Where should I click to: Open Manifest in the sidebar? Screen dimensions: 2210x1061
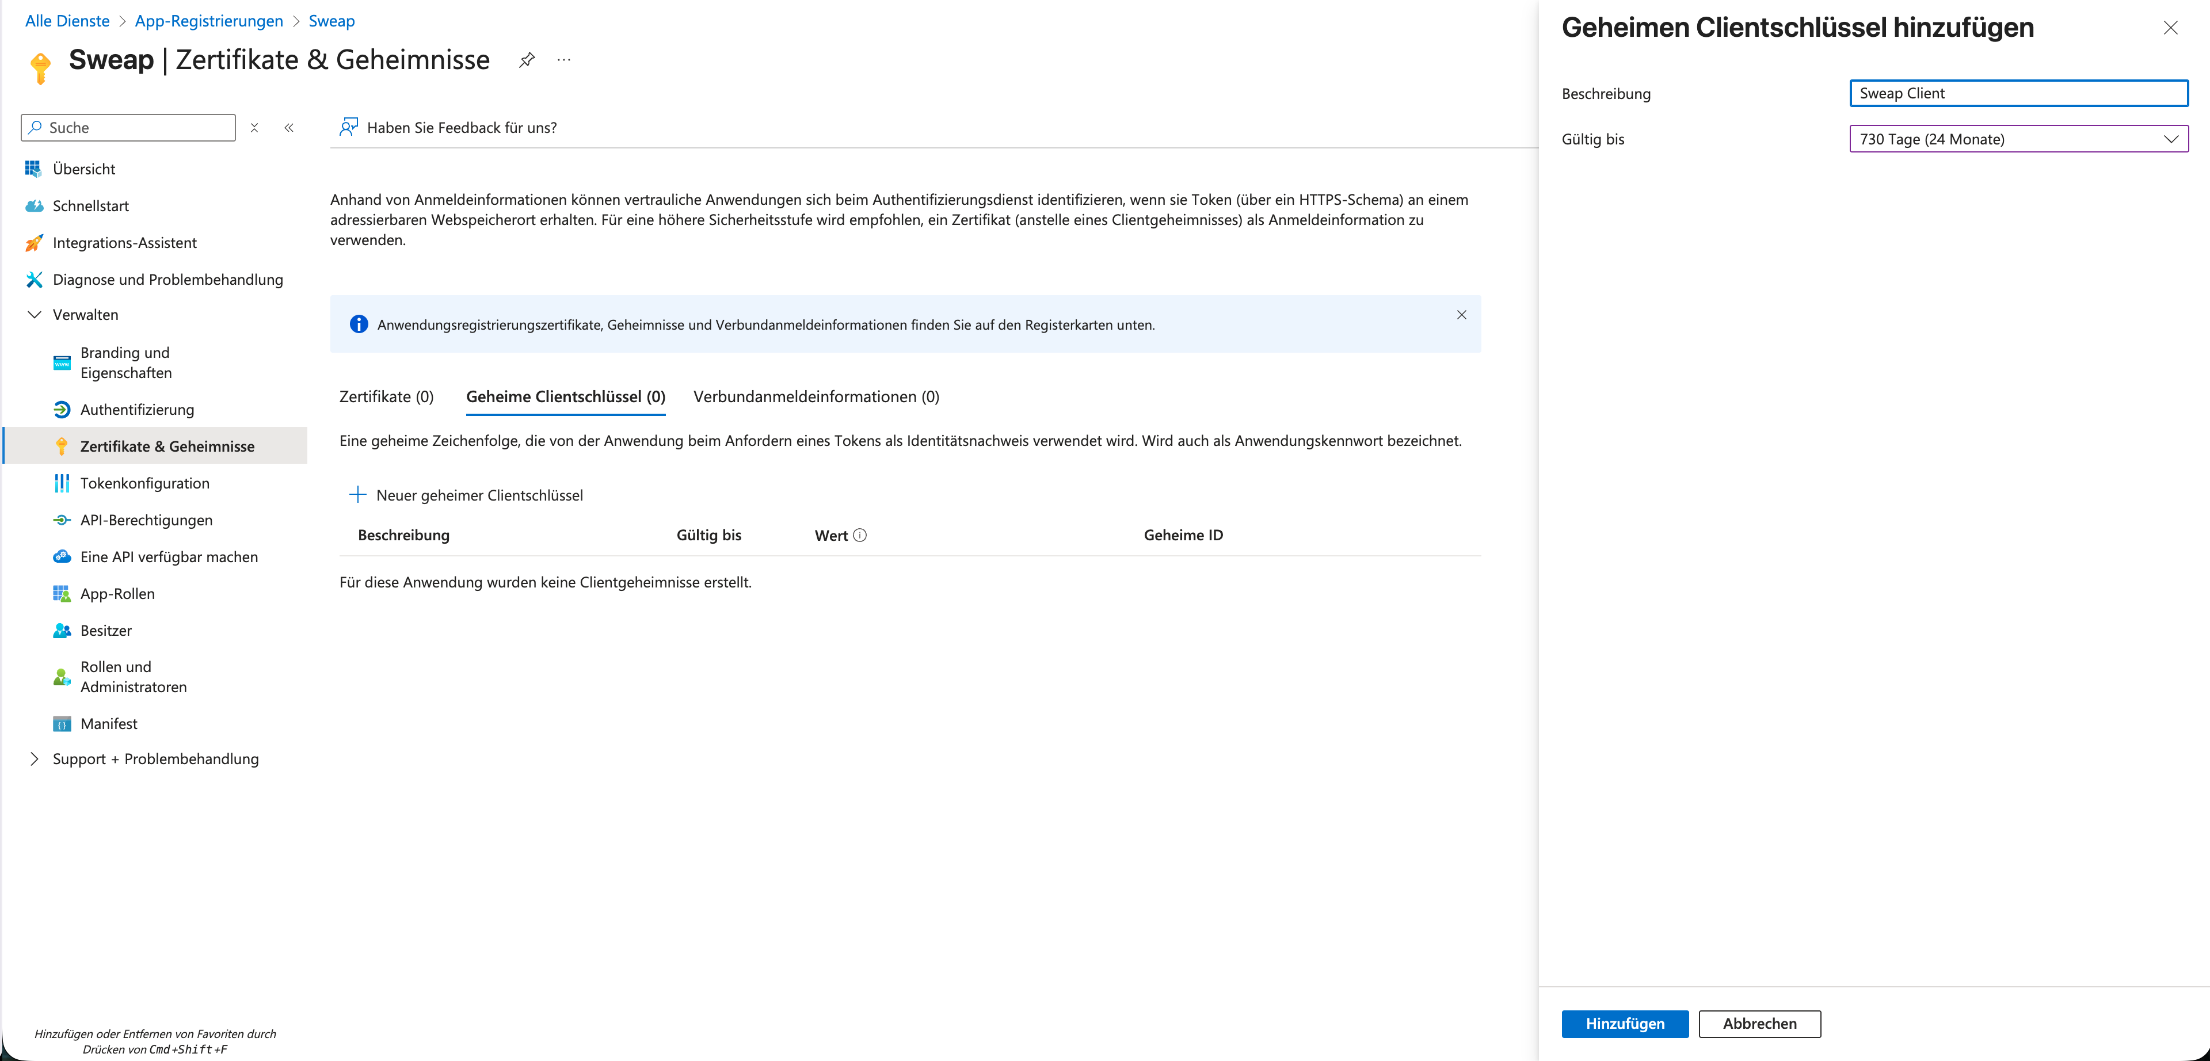tap(108, 723)
